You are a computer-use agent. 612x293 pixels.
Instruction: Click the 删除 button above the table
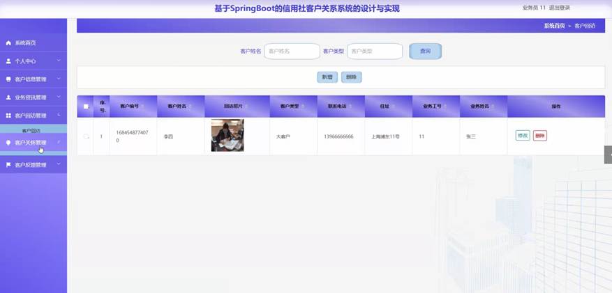(352, 77)
